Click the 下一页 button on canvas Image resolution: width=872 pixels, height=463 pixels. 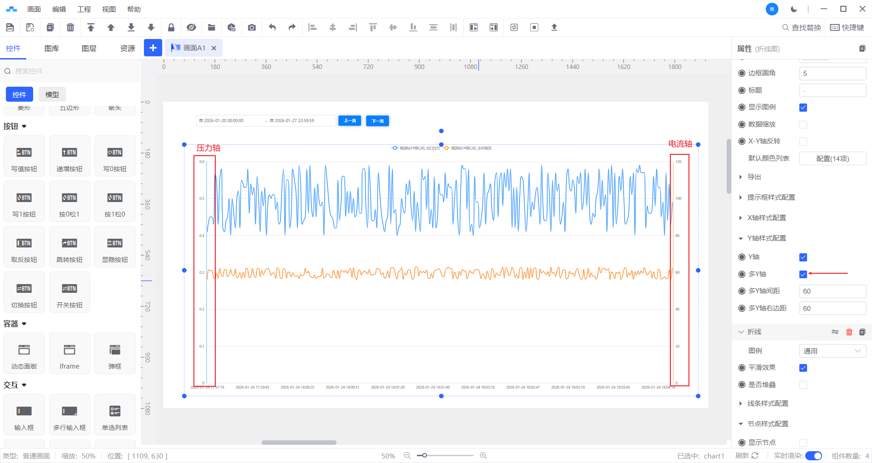point(377,121)
